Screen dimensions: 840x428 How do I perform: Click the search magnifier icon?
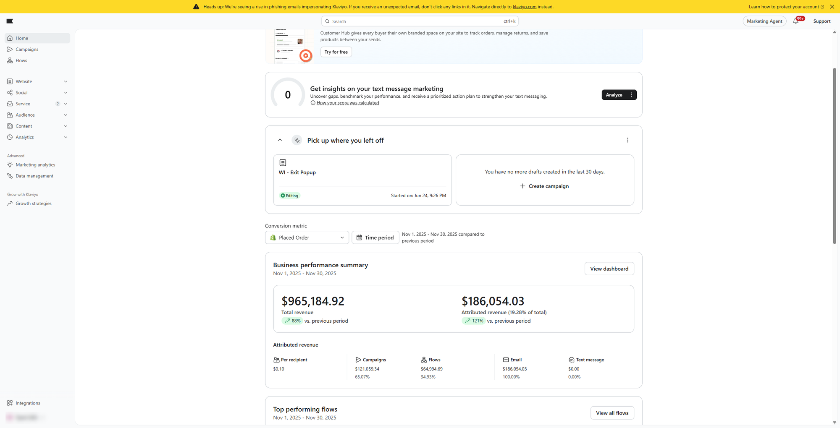tap(327, 21)
